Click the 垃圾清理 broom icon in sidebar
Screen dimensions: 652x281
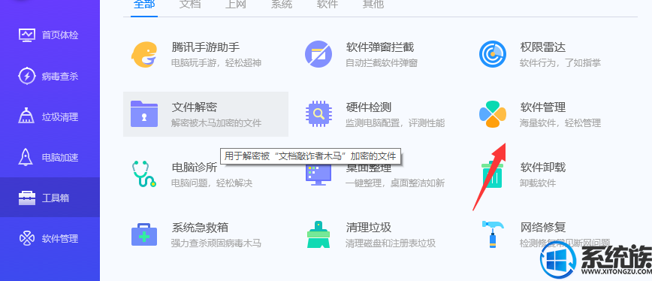tap(26, 116)
